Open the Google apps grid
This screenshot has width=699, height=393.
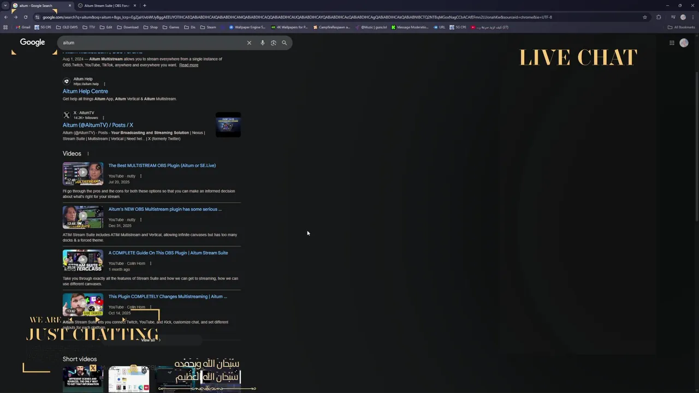(x=672, y=43)
